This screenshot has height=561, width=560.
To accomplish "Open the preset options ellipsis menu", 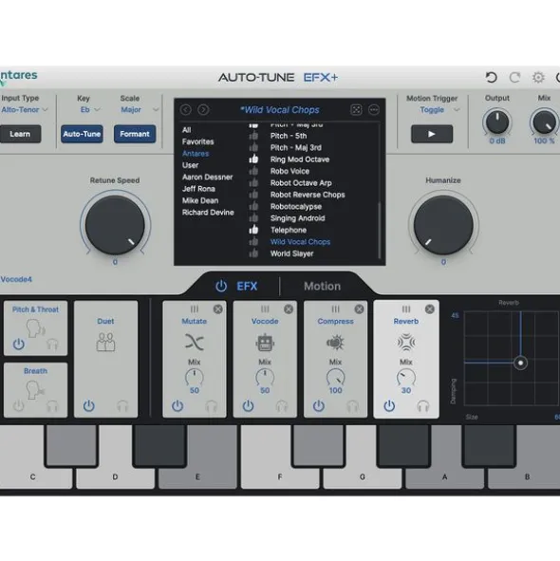I will (x=374, y=109).
